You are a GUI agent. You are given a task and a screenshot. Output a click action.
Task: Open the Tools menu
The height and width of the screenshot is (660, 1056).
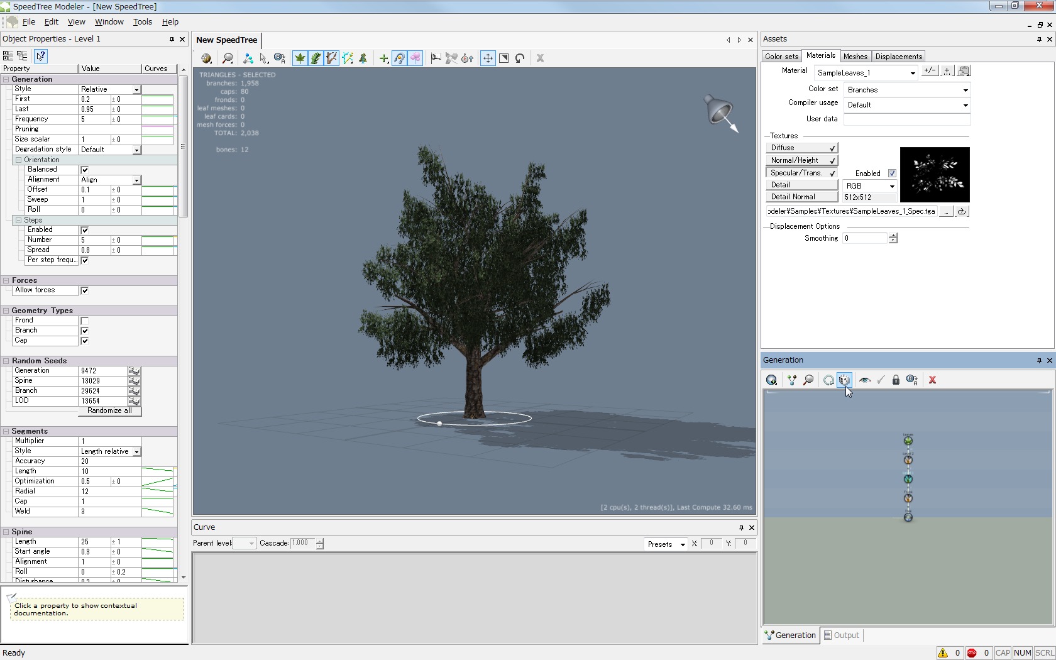(x=142, y=21)
